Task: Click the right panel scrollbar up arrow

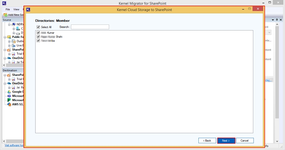Action: [277, 24]
